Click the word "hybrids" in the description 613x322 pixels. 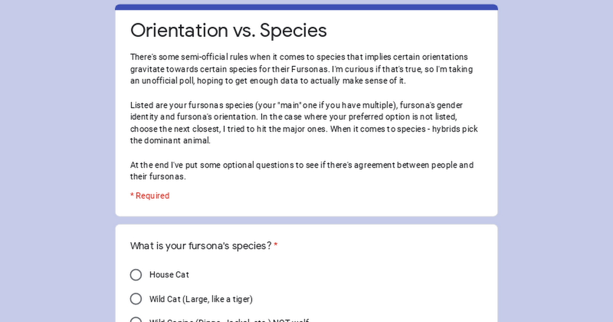click(x=445, y=129)
